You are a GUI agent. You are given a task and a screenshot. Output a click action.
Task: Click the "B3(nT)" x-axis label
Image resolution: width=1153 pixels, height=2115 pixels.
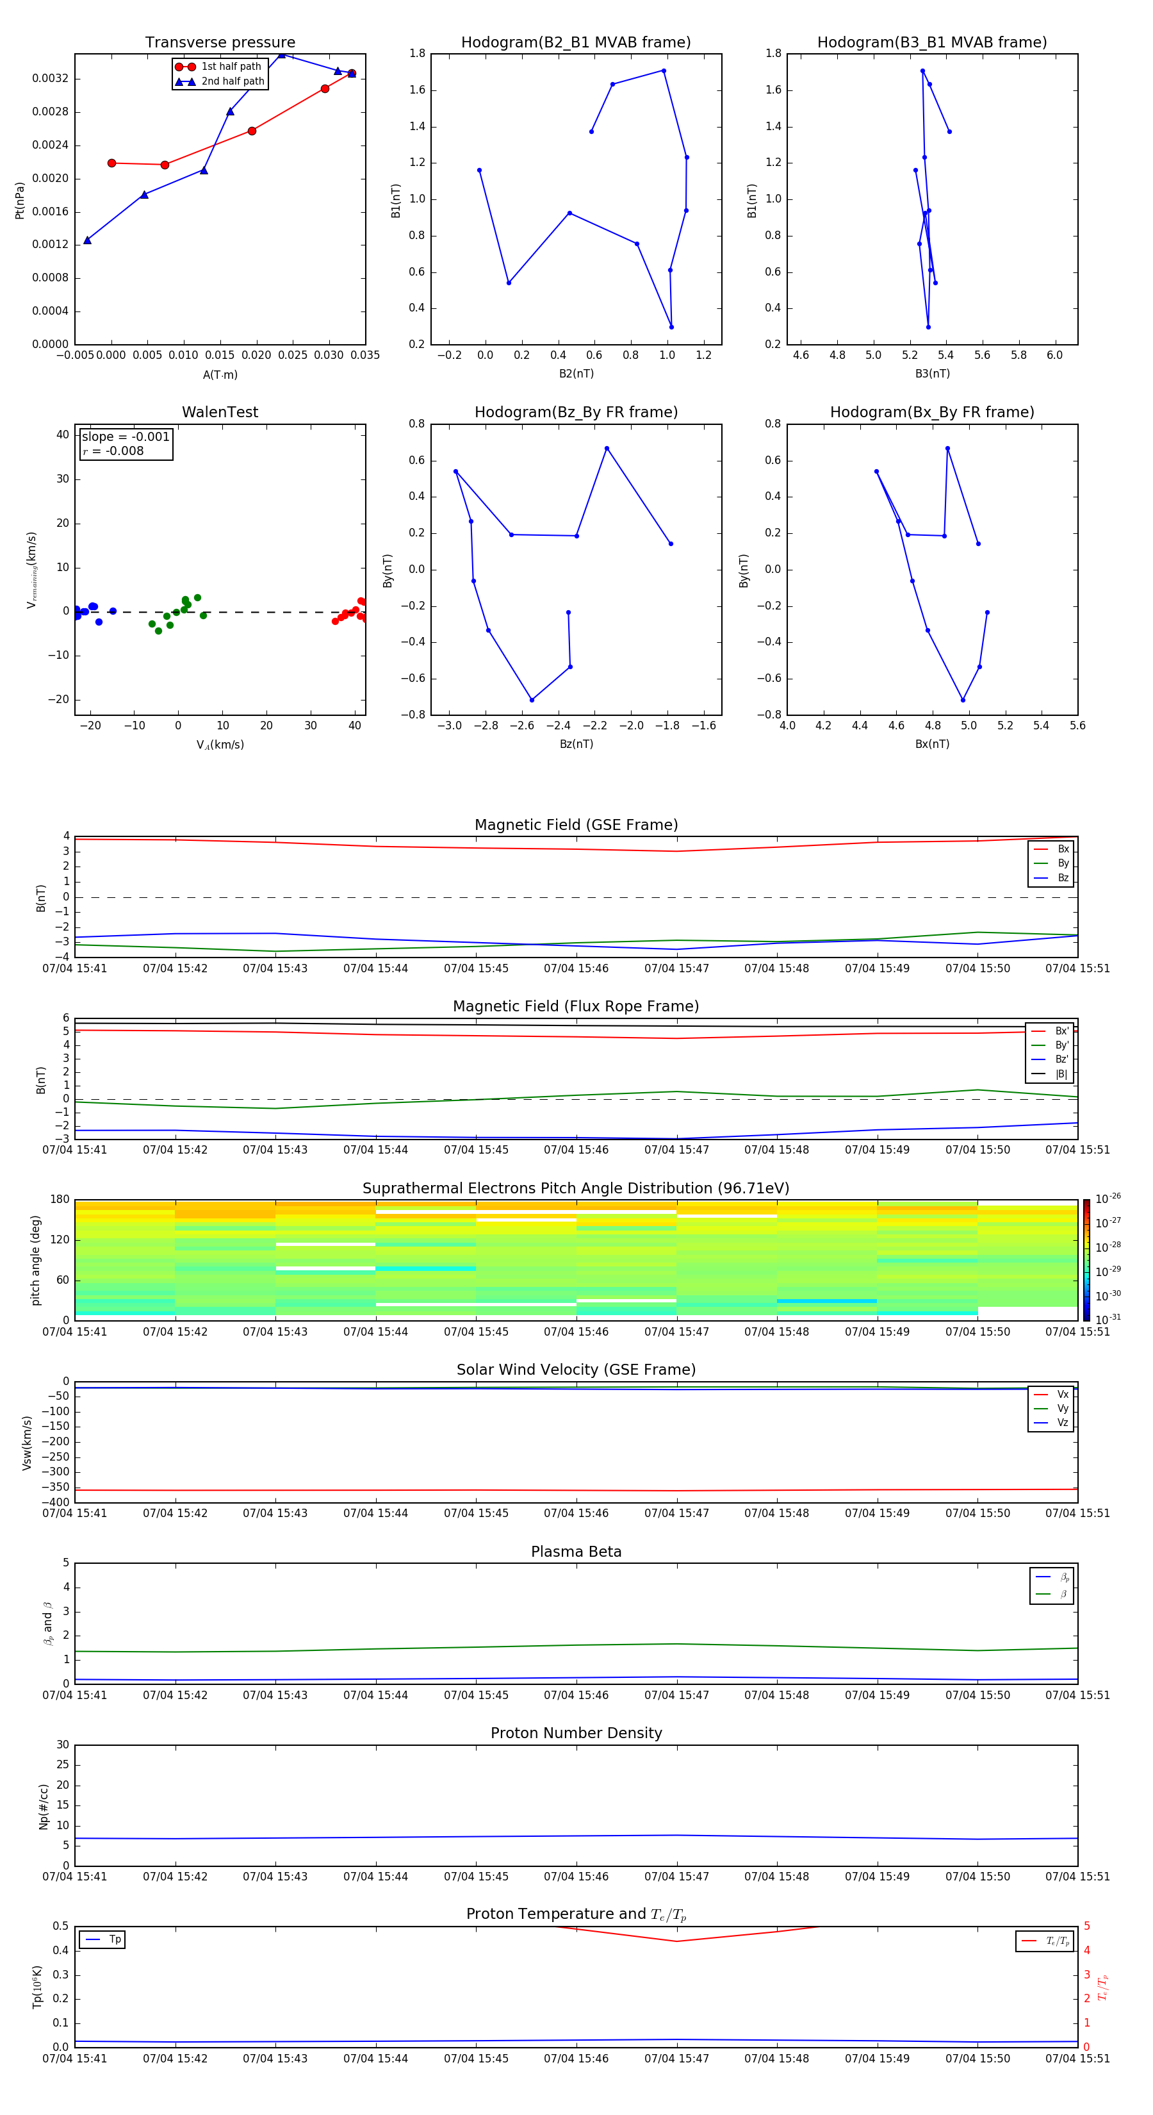click(x=932, y=374)
